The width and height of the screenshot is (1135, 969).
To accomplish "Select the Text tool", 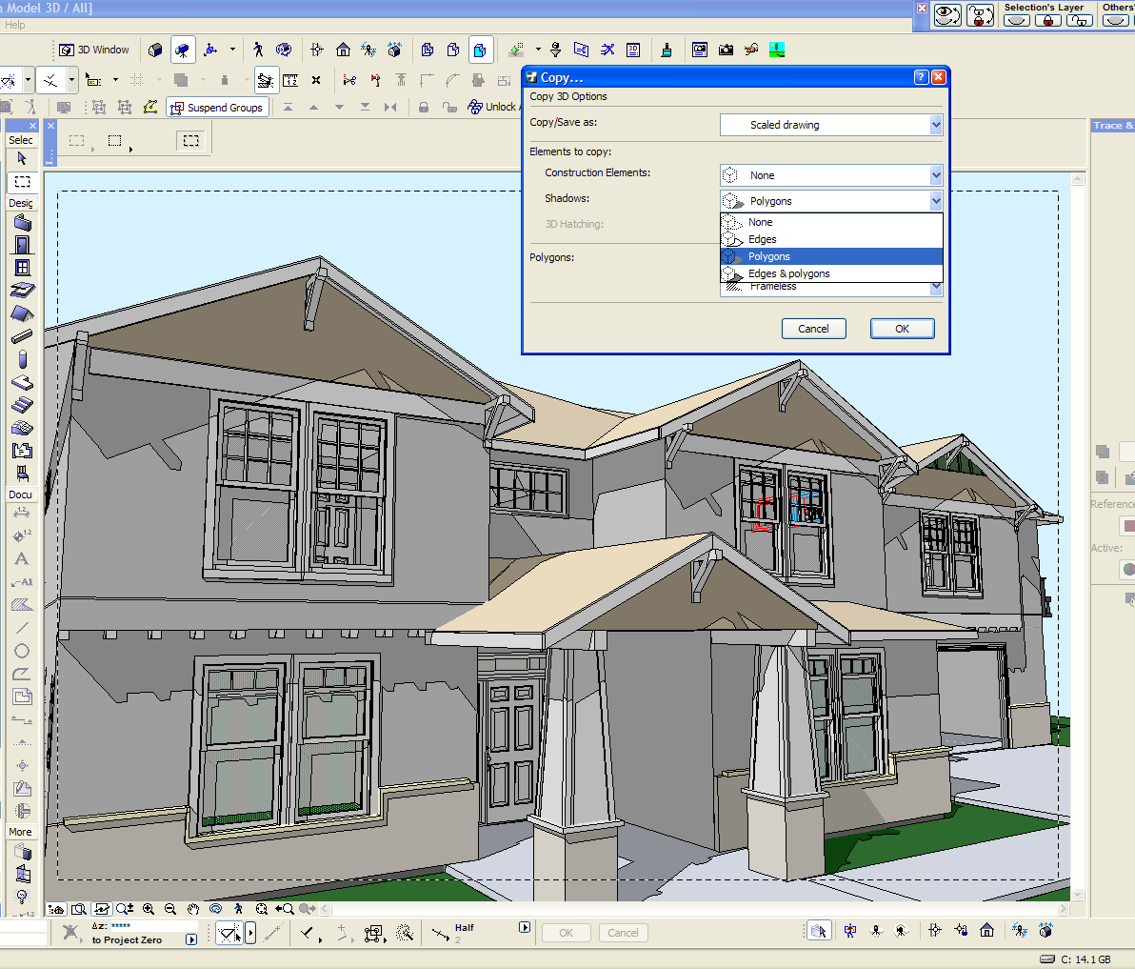I will point(22,558).
